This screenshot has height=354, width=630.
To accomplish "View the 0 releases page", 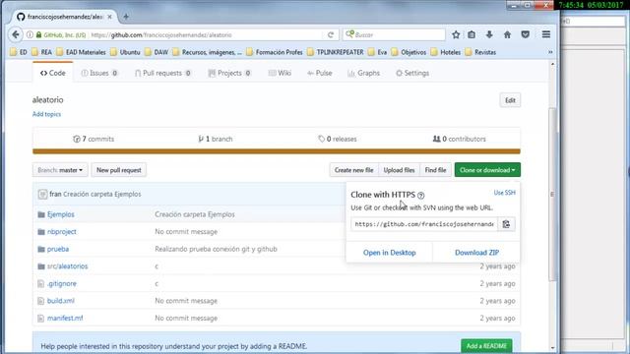I will point(338,139).
